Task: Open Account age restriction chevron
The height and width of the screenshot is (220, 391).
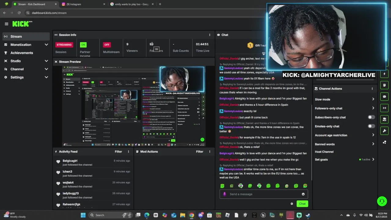Action: click(x=373, y=135)
